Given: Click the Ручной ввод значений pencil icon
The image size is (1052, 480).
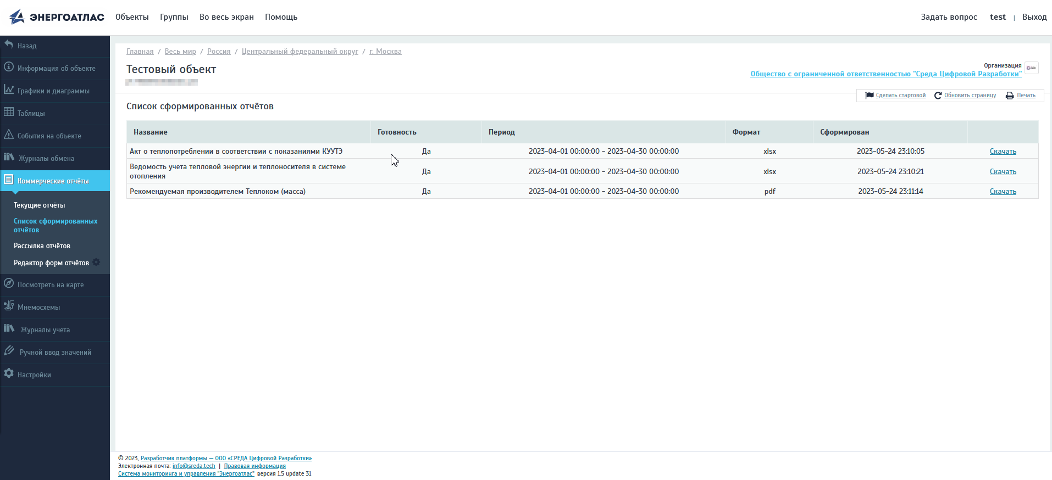Looking at the screenshot, I should click(x=9, y=351).
